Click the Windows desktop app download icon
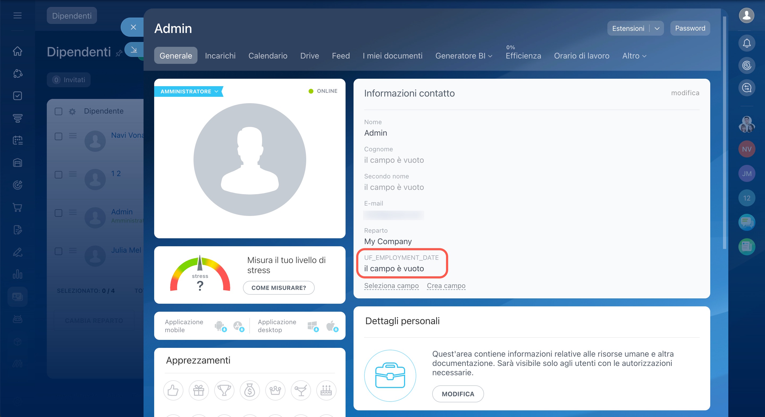Viewport: 765px width, 417px height. (313, 326)
